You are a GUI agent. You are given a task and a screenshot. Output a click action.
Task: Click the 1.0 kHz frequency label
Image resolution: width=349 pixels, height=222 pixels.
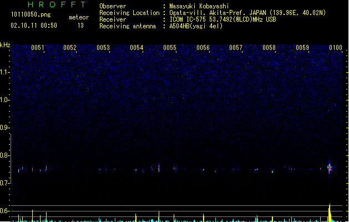[x=5, y=100]
